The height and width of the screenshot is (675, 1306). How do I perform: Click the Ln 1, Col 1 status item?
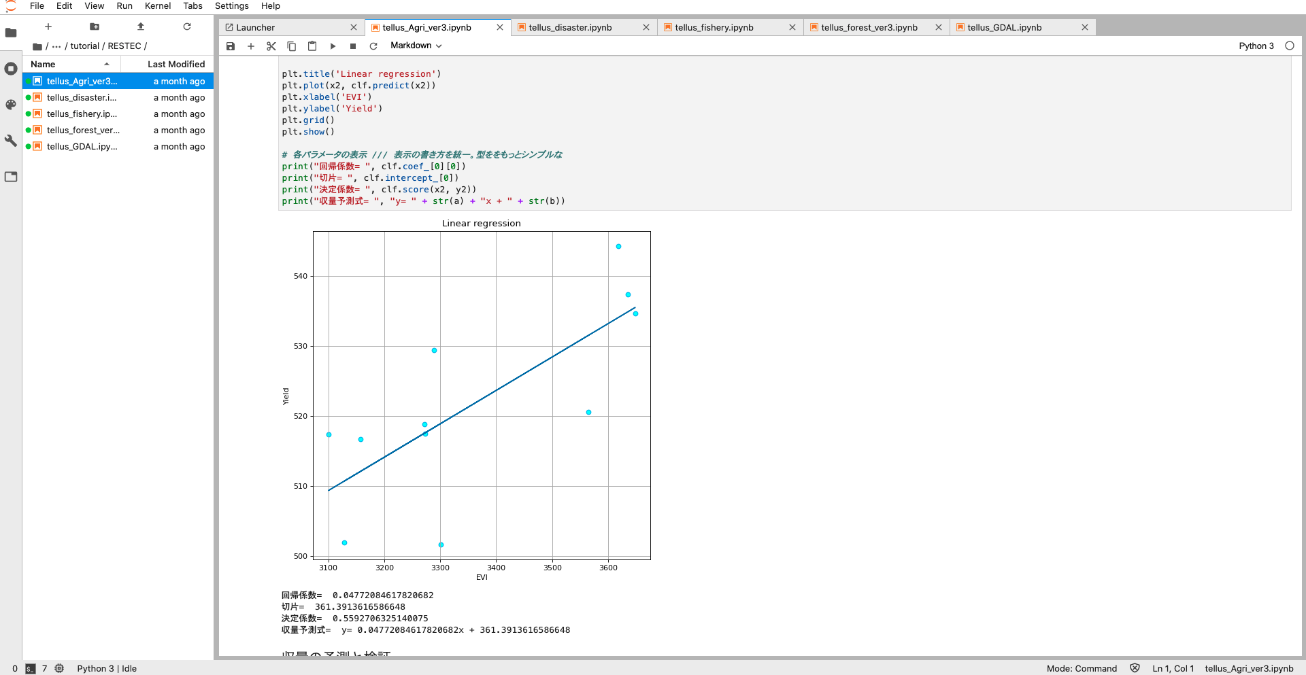(1173, 668)
